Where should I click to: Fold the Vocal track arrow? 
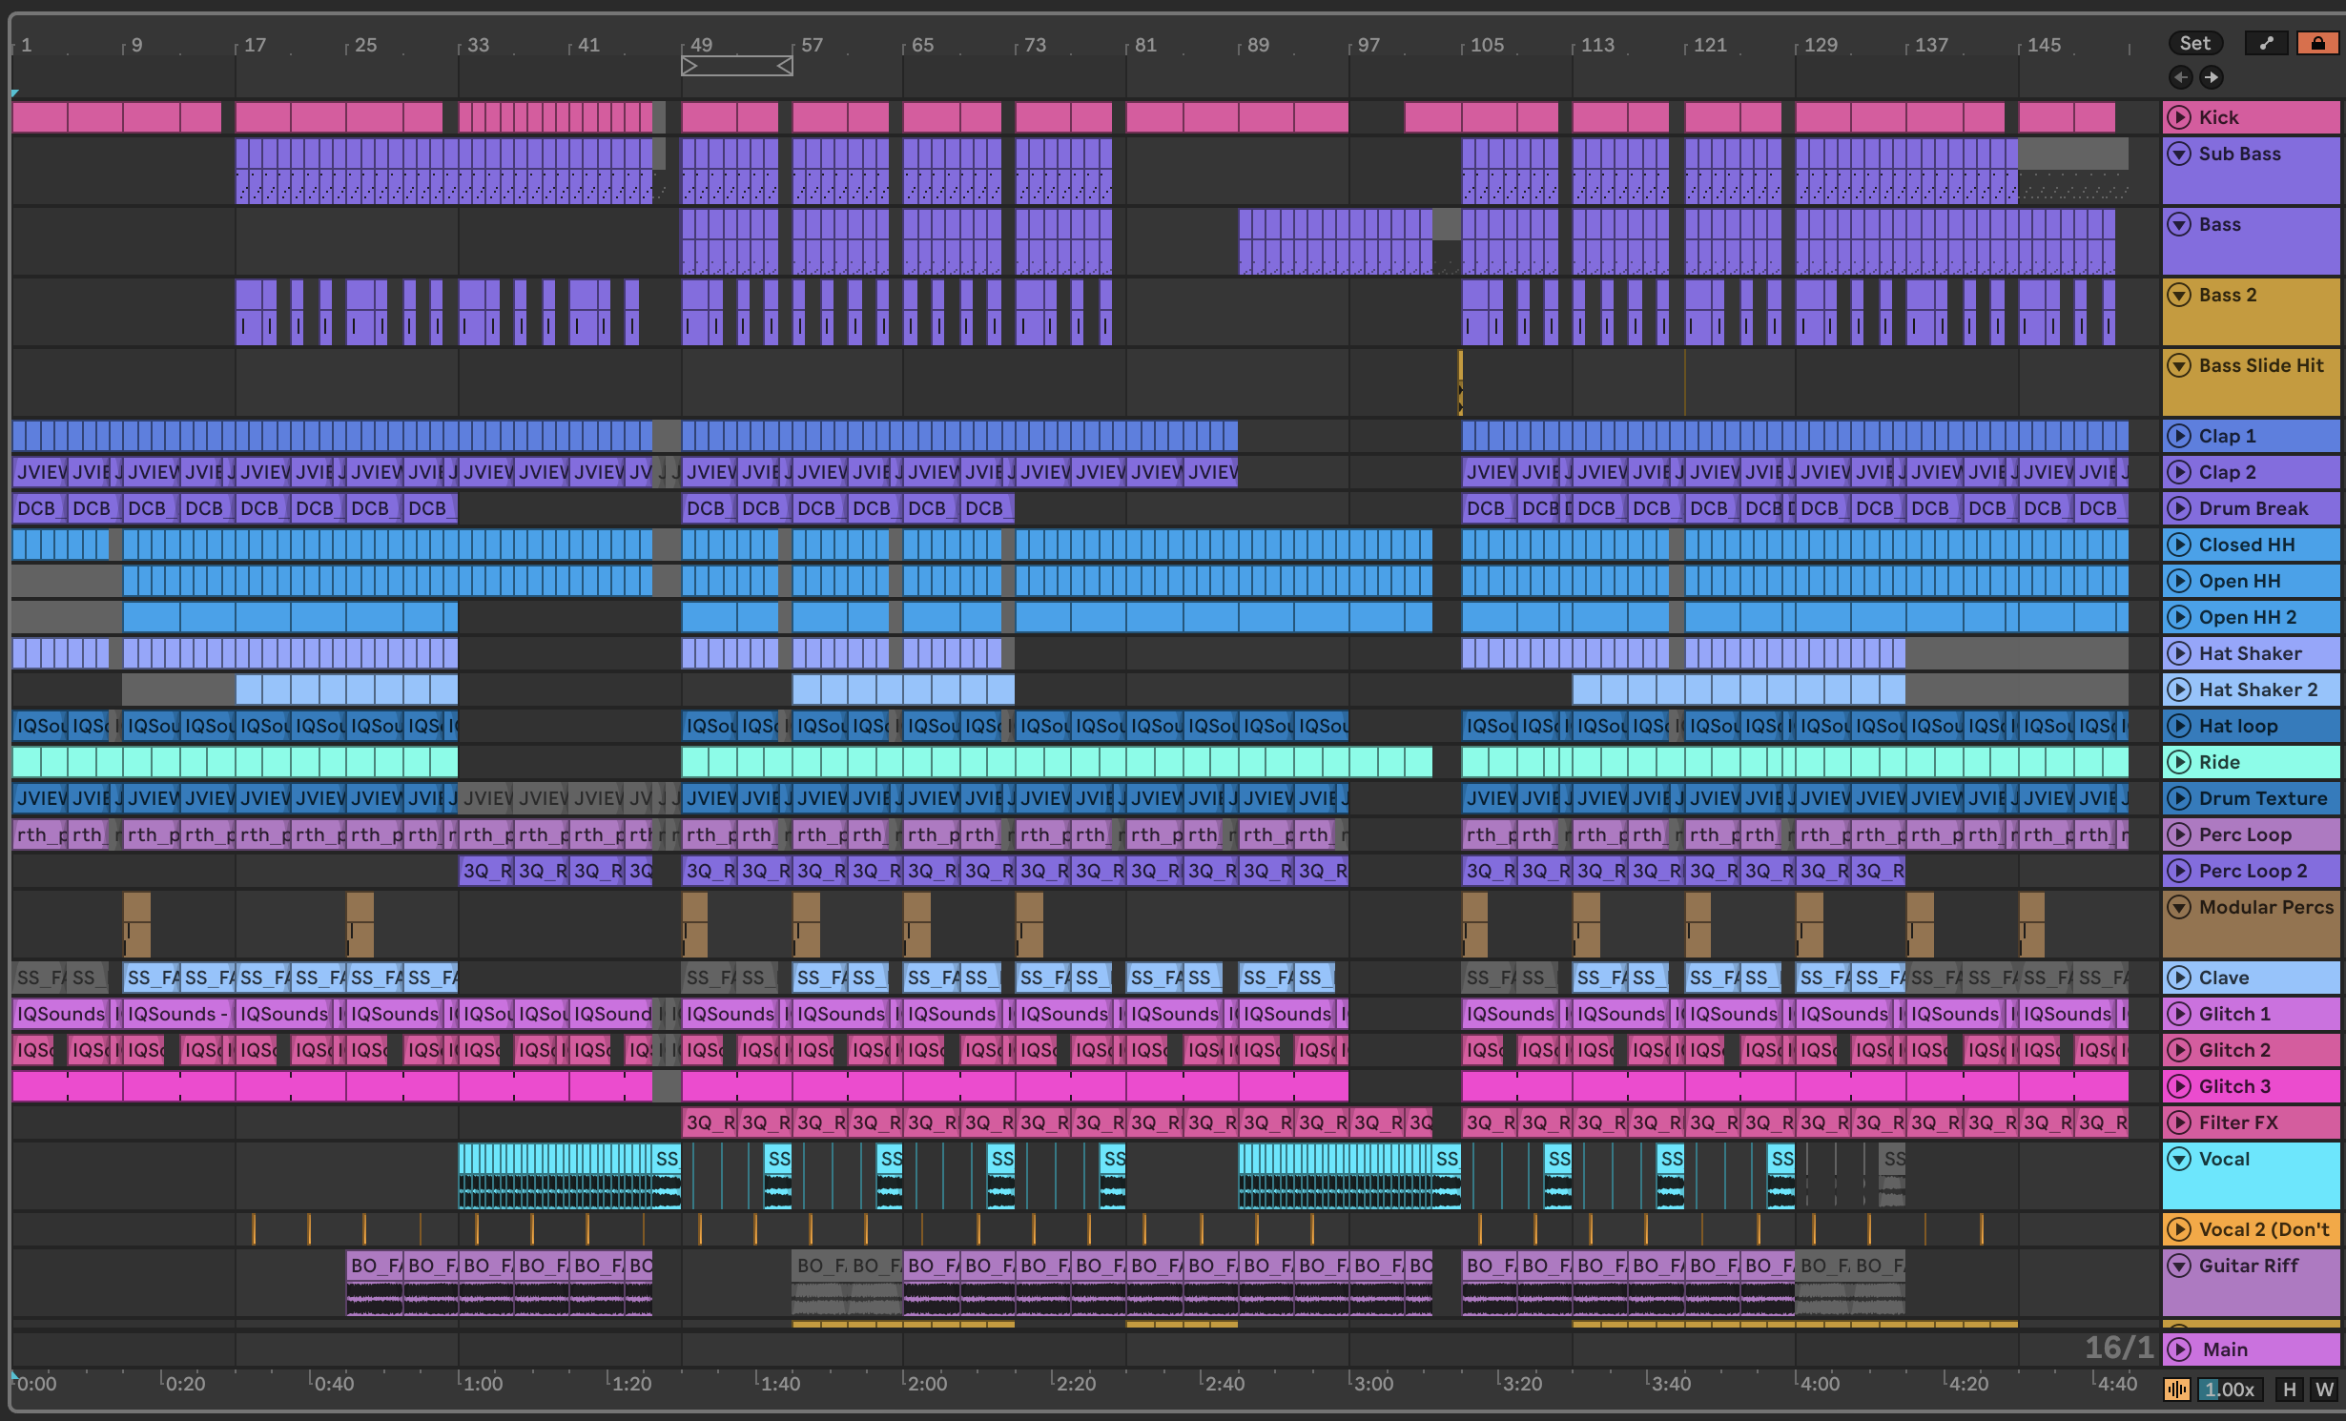(x=2179, y=1159)
